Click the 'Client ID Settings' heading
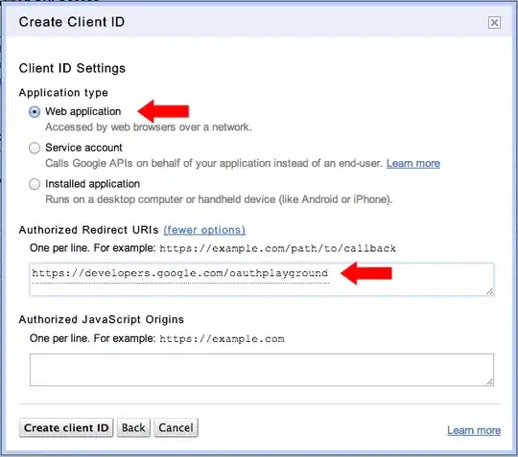Screen dimensions: 518x457 (x=72, y=68)
